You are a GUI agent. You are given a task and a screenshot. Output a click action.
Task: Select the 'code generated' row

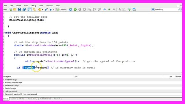click(x=92, y=91)
